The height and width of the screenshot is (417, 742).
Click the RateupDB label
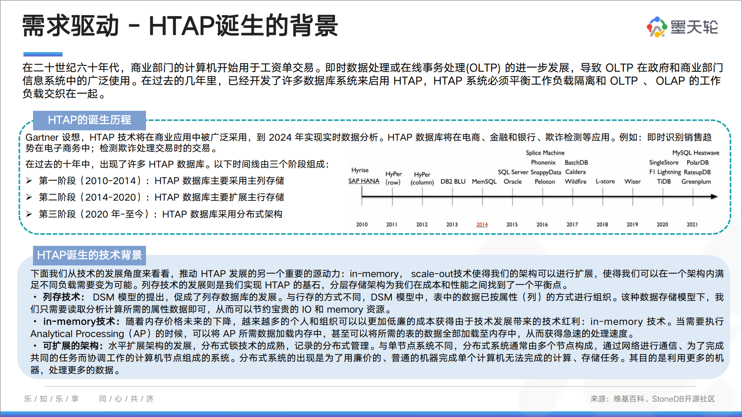(697, 172)
